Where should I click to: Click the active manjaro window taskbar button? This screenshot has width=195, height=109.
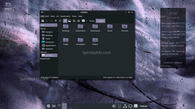[x=64, y=106]
